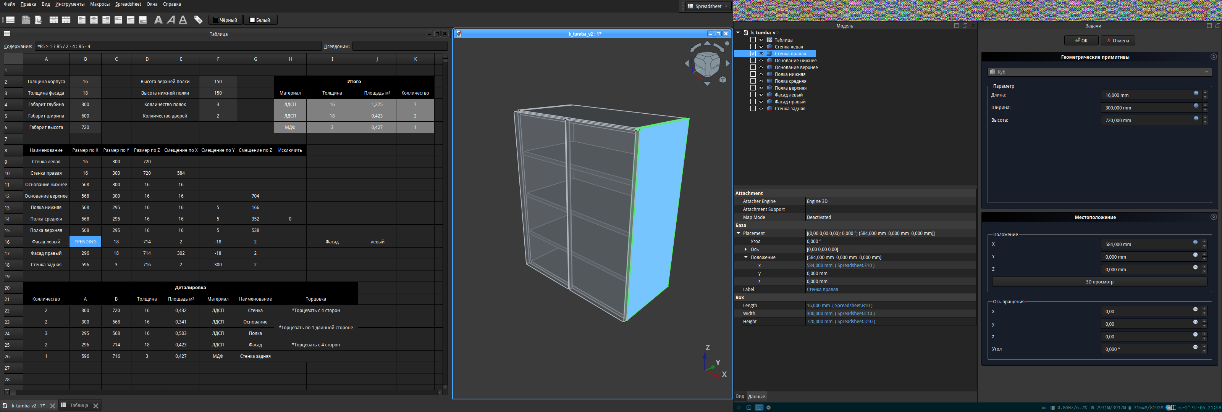The image size is (1222, 412).
Task: Expand the Ось property row
Action: pyautogui.click(x=746, y=249)
